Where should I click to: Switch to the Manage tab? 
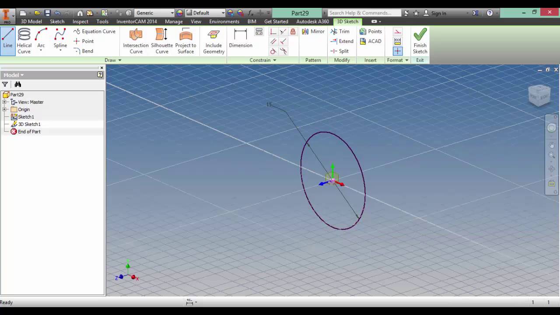pos(174,21)
